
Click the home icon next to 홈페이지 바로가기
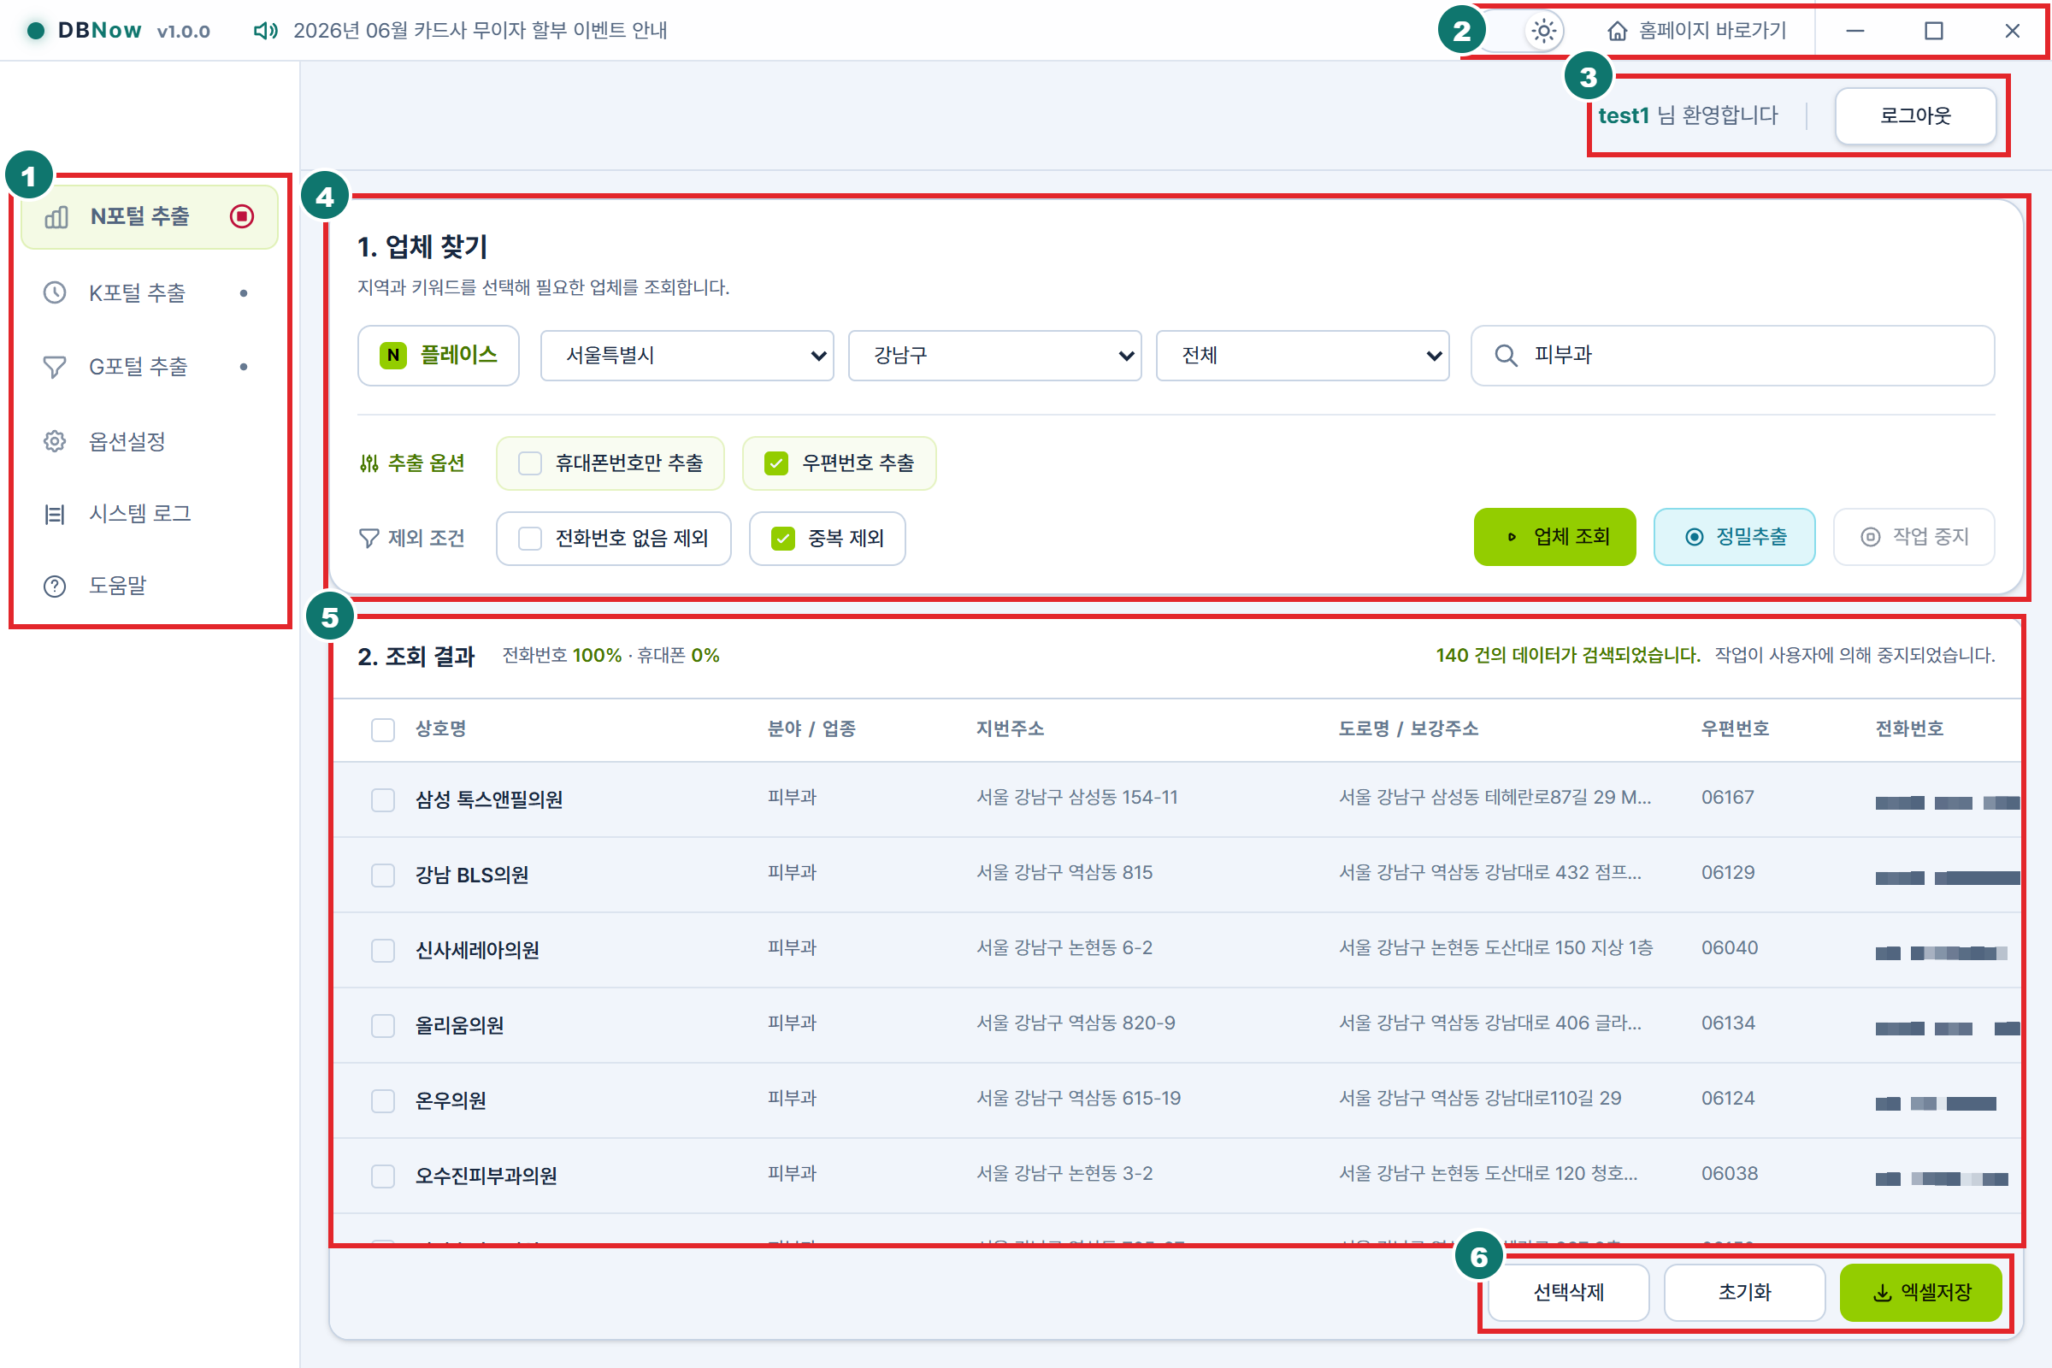coord(1617,31)
